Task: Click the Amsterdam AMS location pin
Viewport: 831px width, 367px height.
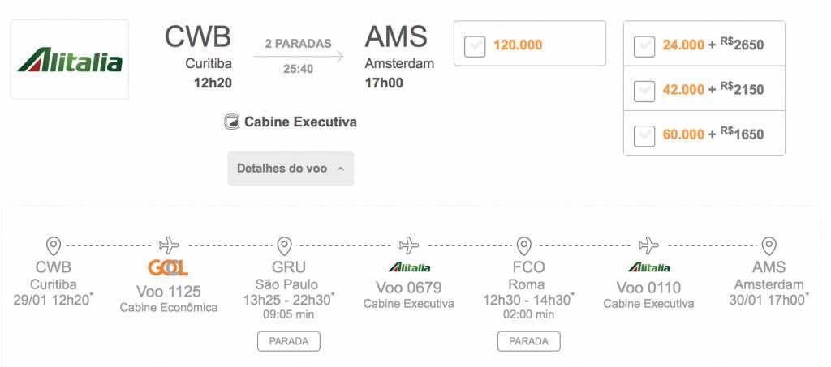Action: 769,245
